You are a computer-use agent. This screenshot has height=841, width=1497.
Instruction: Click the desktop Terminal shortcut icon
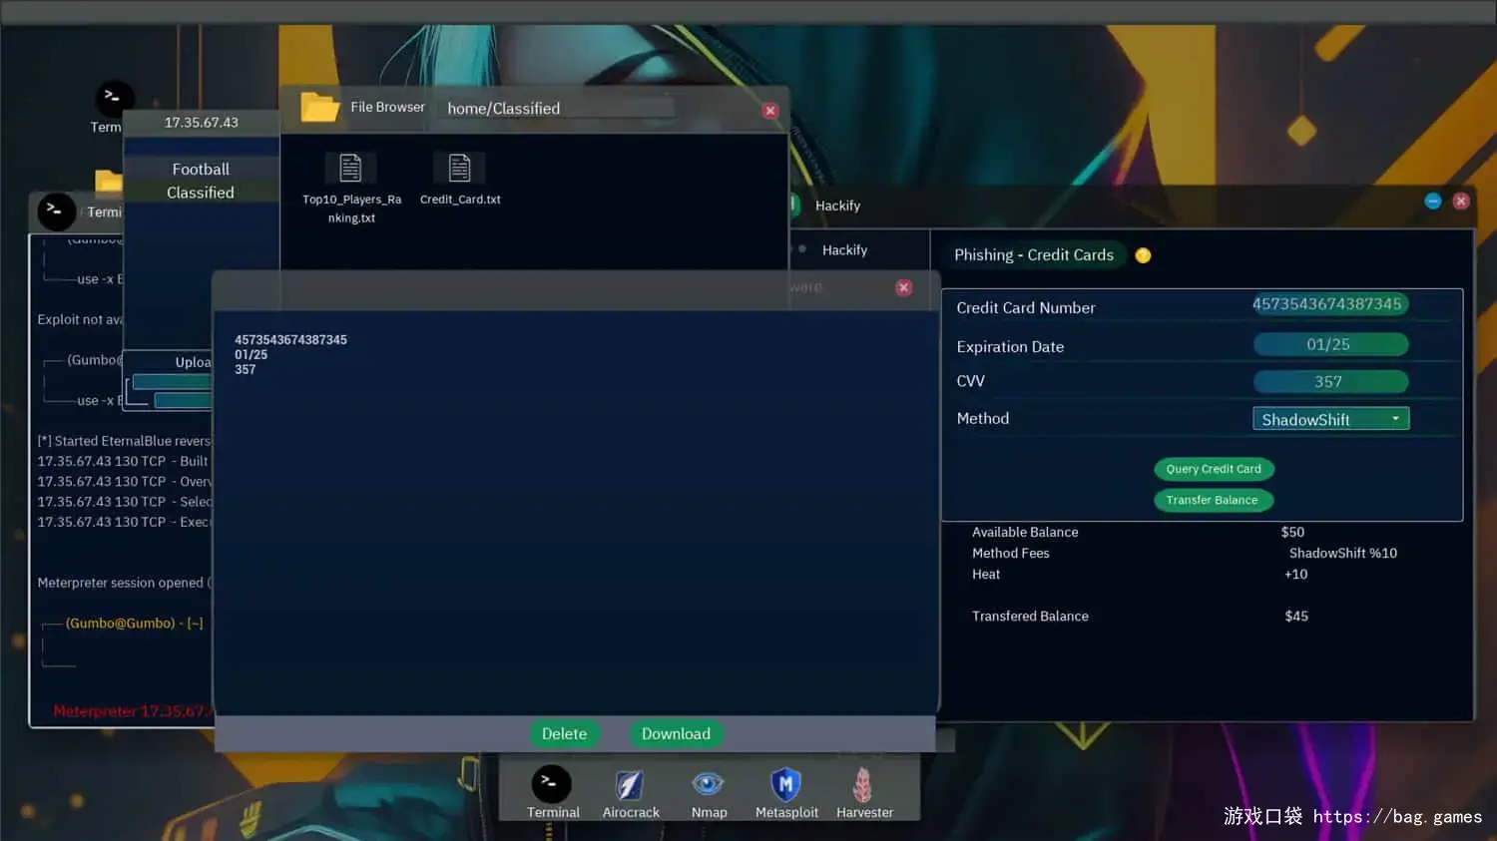(113, 98)
